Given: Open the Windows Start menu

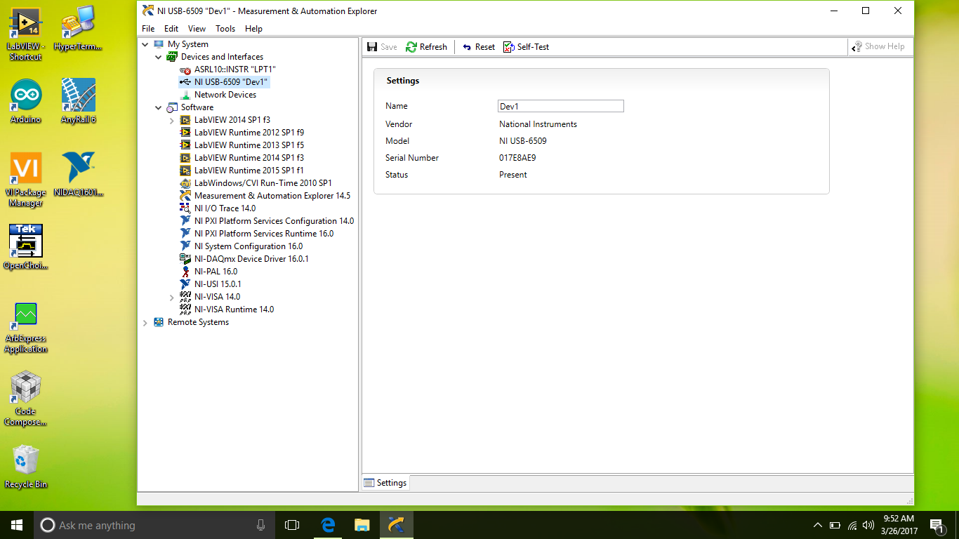Looking at the screenshot, I should pyautogui.click(x=17, y=525).
